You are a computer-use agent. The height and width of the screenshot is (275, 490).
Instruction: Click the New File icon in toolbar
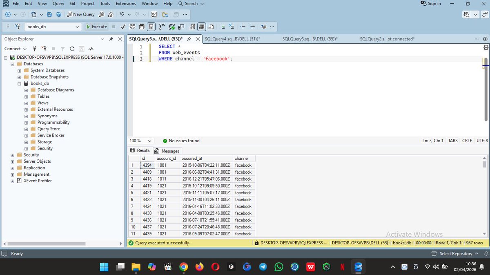pyautogui.click(x=34, y=14)
